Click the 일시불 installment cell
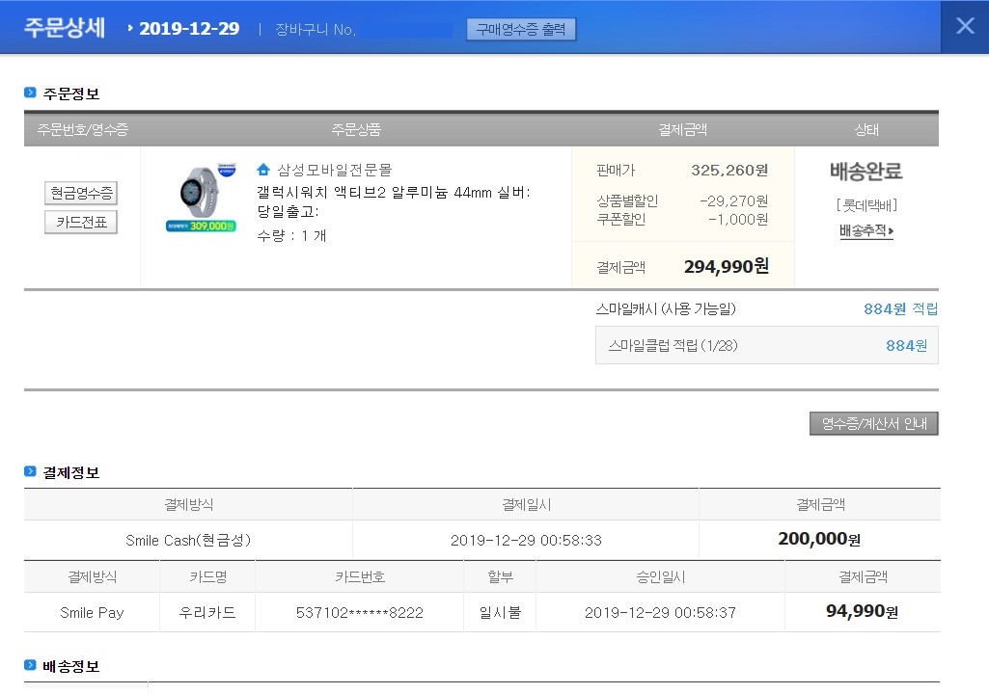The image size is (989, 694). point(500,613)
